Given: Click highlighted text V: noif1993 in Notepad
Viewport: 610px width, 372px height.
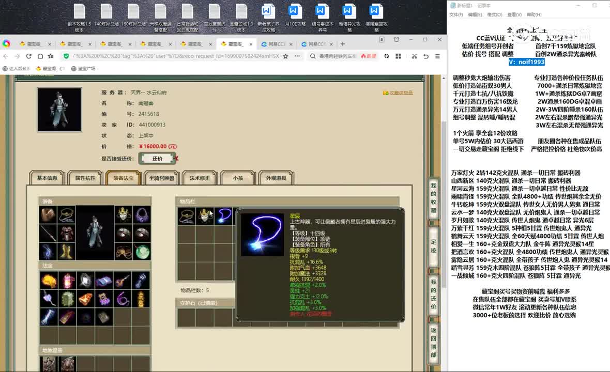Looking at the screenshot, I should coord(526,62).
